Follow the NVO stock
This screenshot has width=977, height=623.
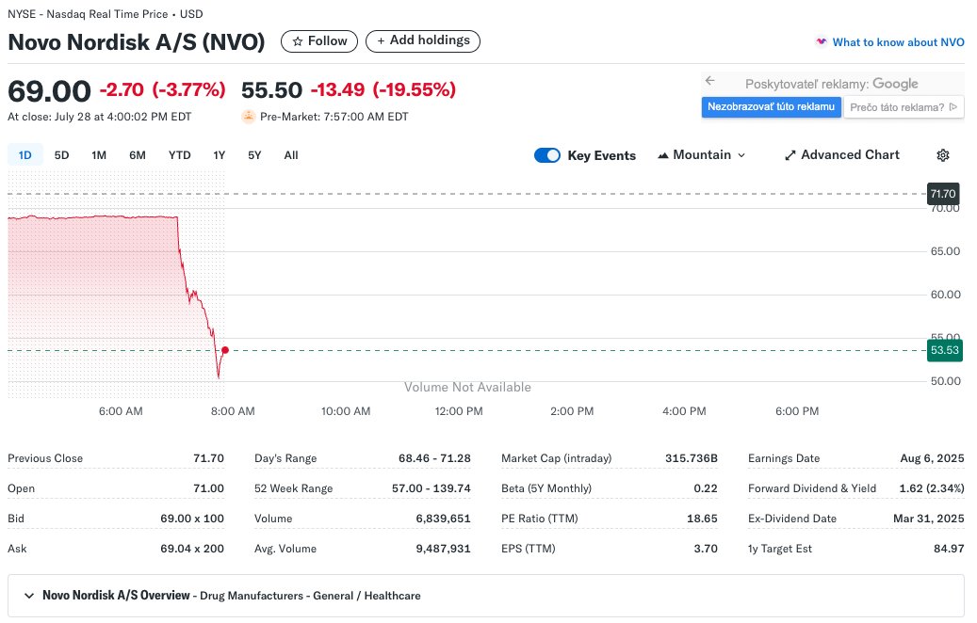[x=319, y=41]
